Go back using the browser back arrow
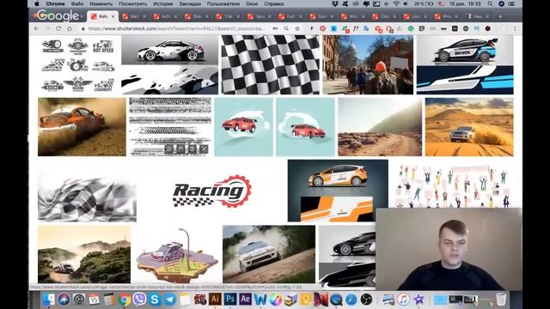Screen dimensions: 550x309 point(37,28)
